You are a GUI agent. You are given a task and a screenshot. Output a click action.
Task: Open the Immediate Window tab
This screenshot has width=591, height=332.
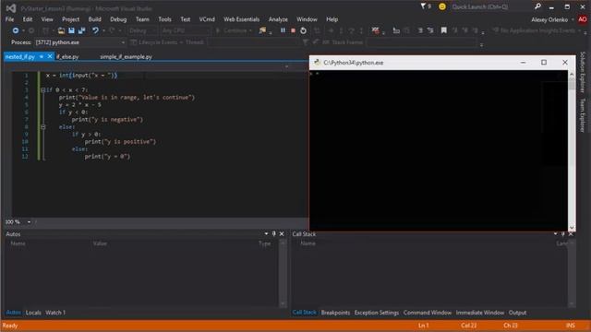pos(480,313)
